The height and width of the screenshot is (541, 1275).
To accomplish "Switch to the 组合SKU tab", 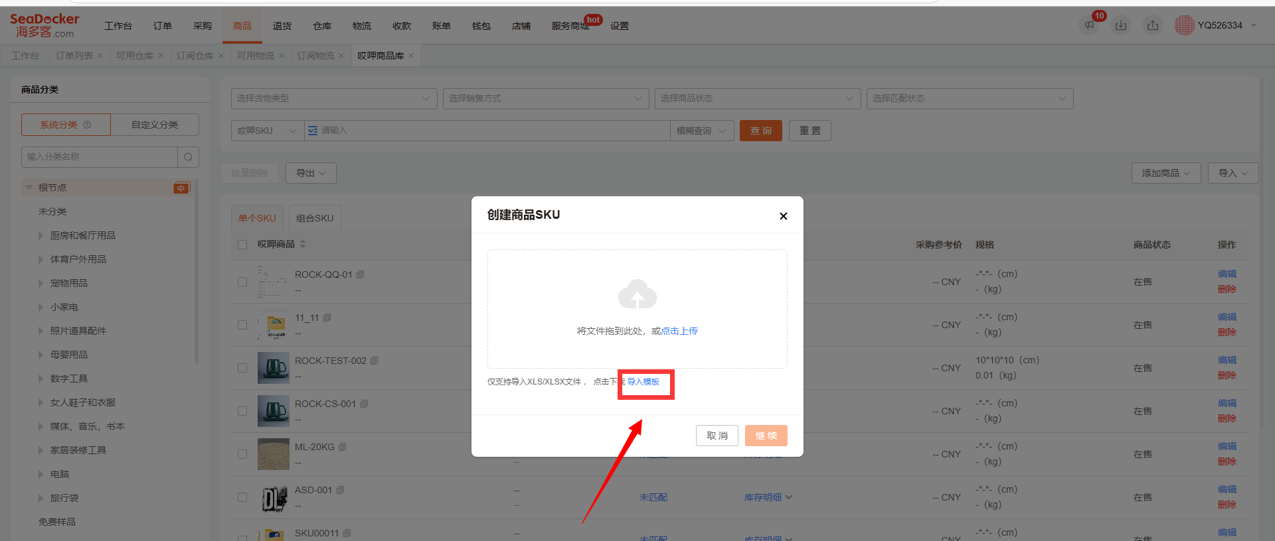I will [315, 218].
